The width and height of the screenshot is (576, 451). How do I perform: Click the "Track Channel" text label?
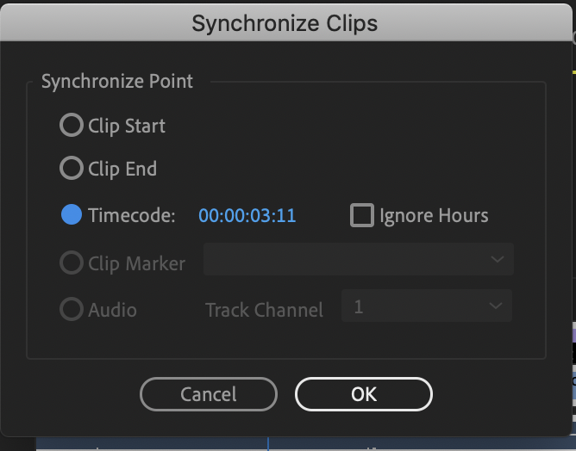(x=264, y=310)
